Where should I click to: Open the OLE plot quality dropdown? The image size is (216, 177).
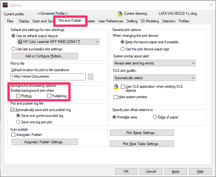(x=154, y=78)
